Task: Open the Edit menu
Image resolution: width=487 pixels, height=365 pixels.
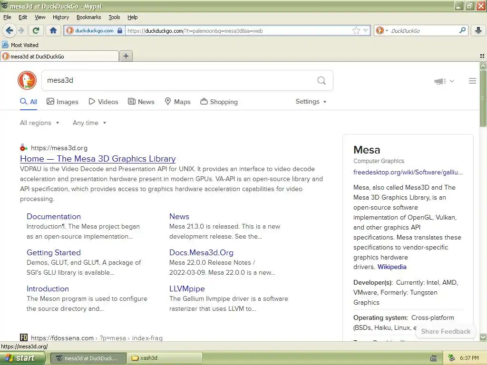Action: tap(23, 17)
